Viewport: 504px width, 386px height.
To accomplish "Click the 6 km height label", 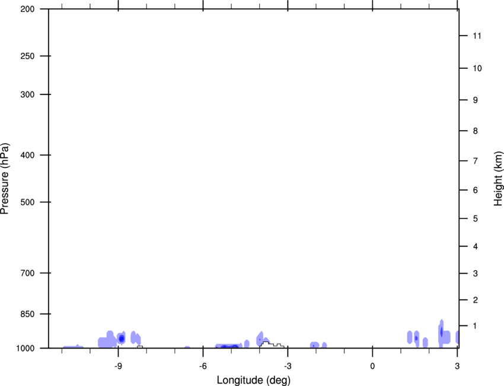I will click(x=476, y=190).
